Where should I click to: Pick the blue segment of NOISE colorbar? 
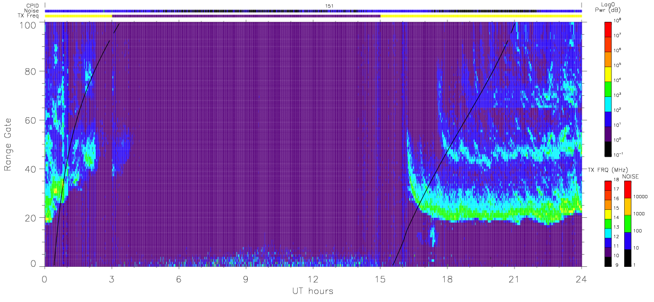point(627,240)
